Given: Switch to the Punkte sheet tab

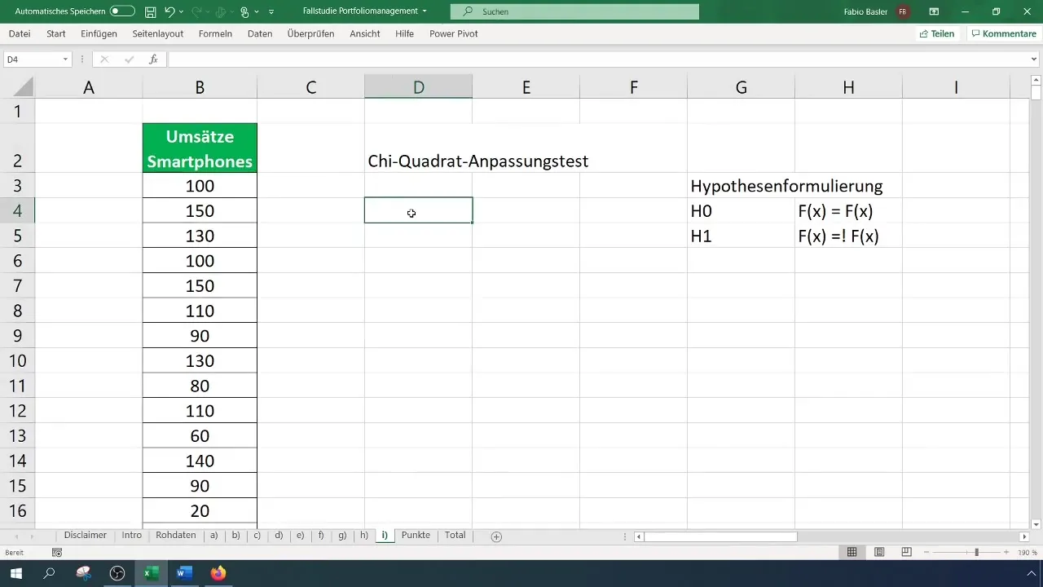Looking at the screenshot, I should [416, 536].
